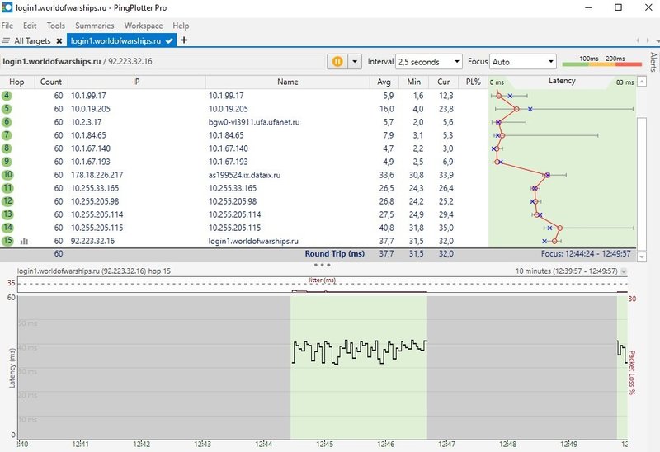660x452 pixels.
Task: Open the Alerts side panel
Action: [x=653, y=62]
